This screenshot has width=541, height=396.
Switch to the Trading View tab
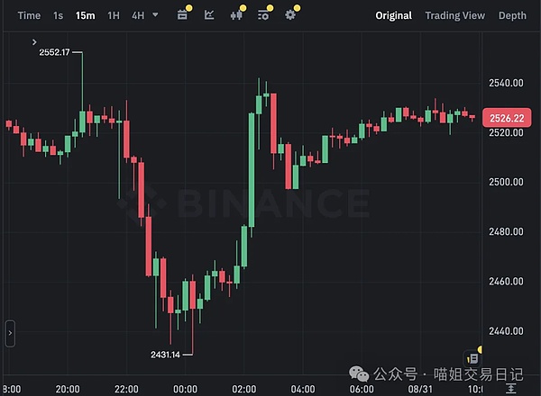pos(454,15)
